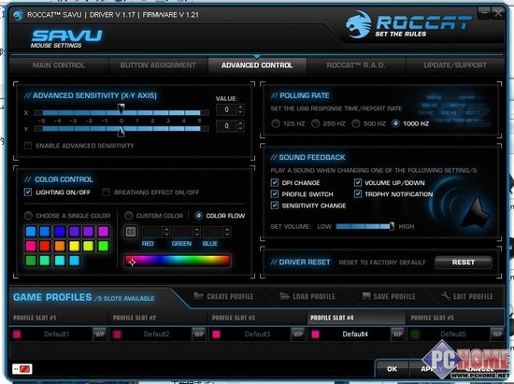Increase Y sensitivity value stepper

[240, 123]
